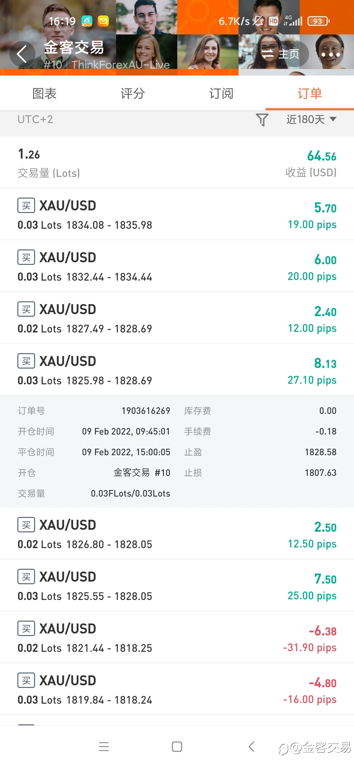Open the 近180天 period dropdown
354x768 pixels.
(311, 119)
